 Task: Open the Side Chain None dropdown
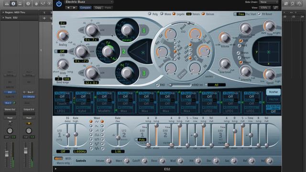269,2
